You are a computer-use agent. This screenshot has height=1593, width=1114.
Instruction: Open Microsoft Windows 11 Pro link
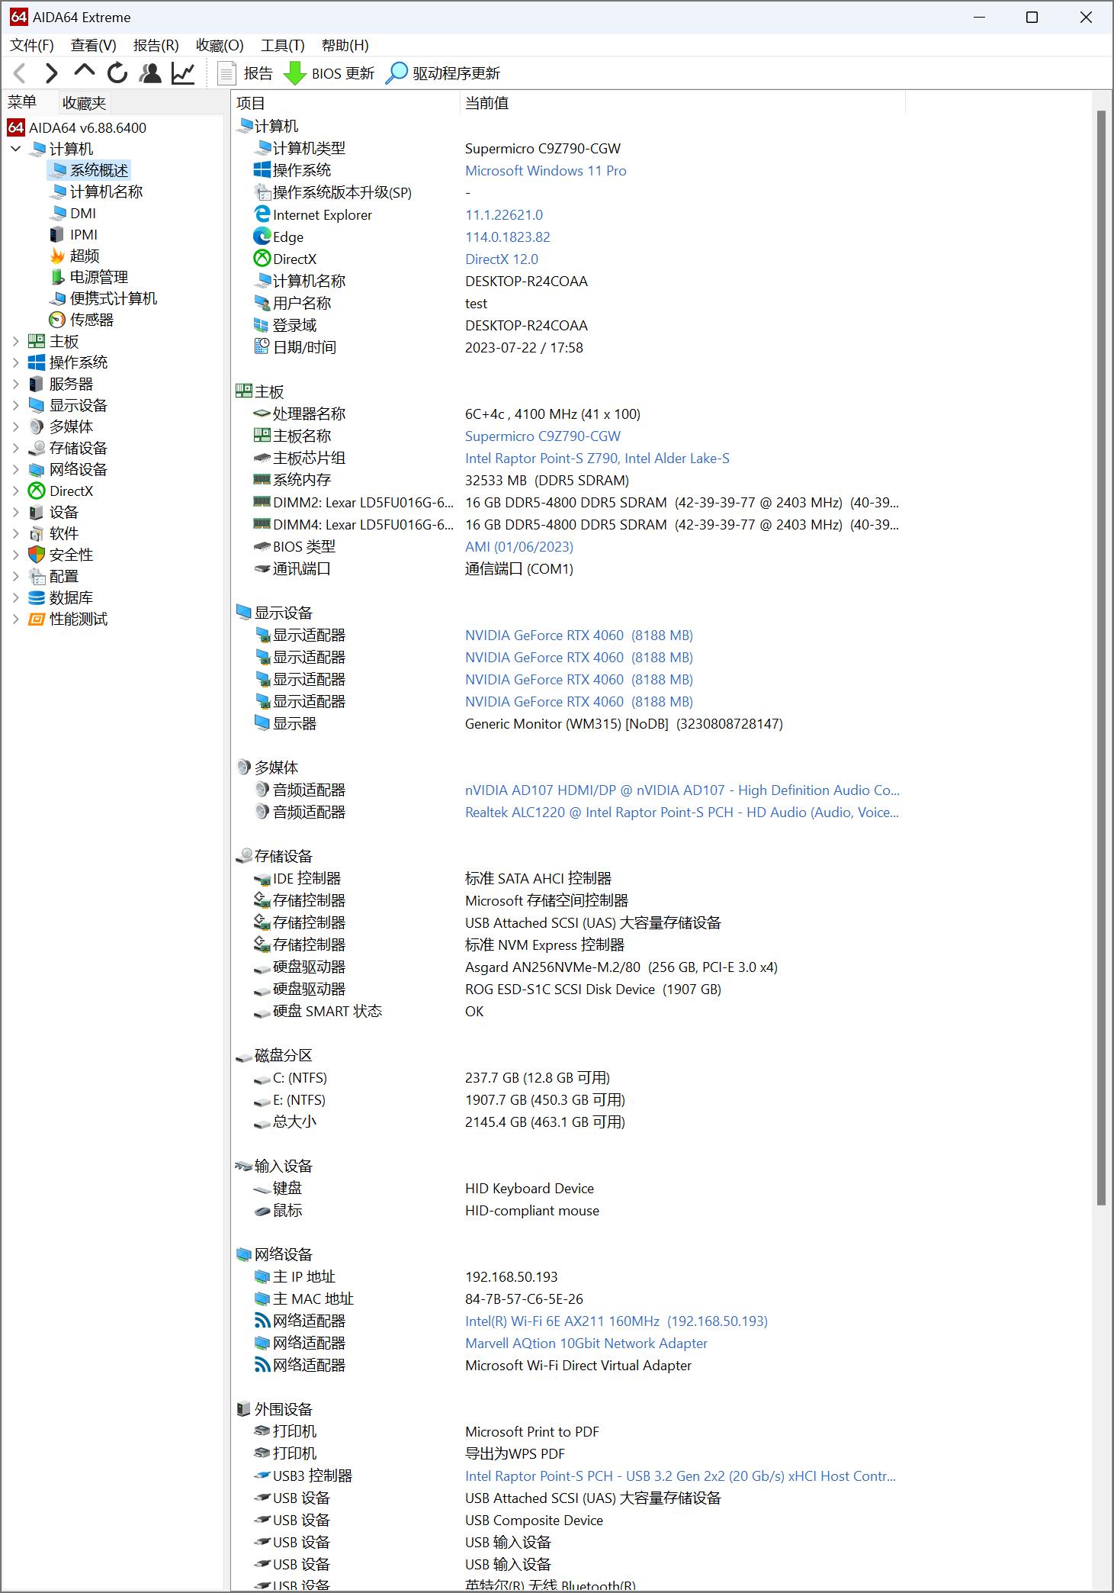pos(546,171)
